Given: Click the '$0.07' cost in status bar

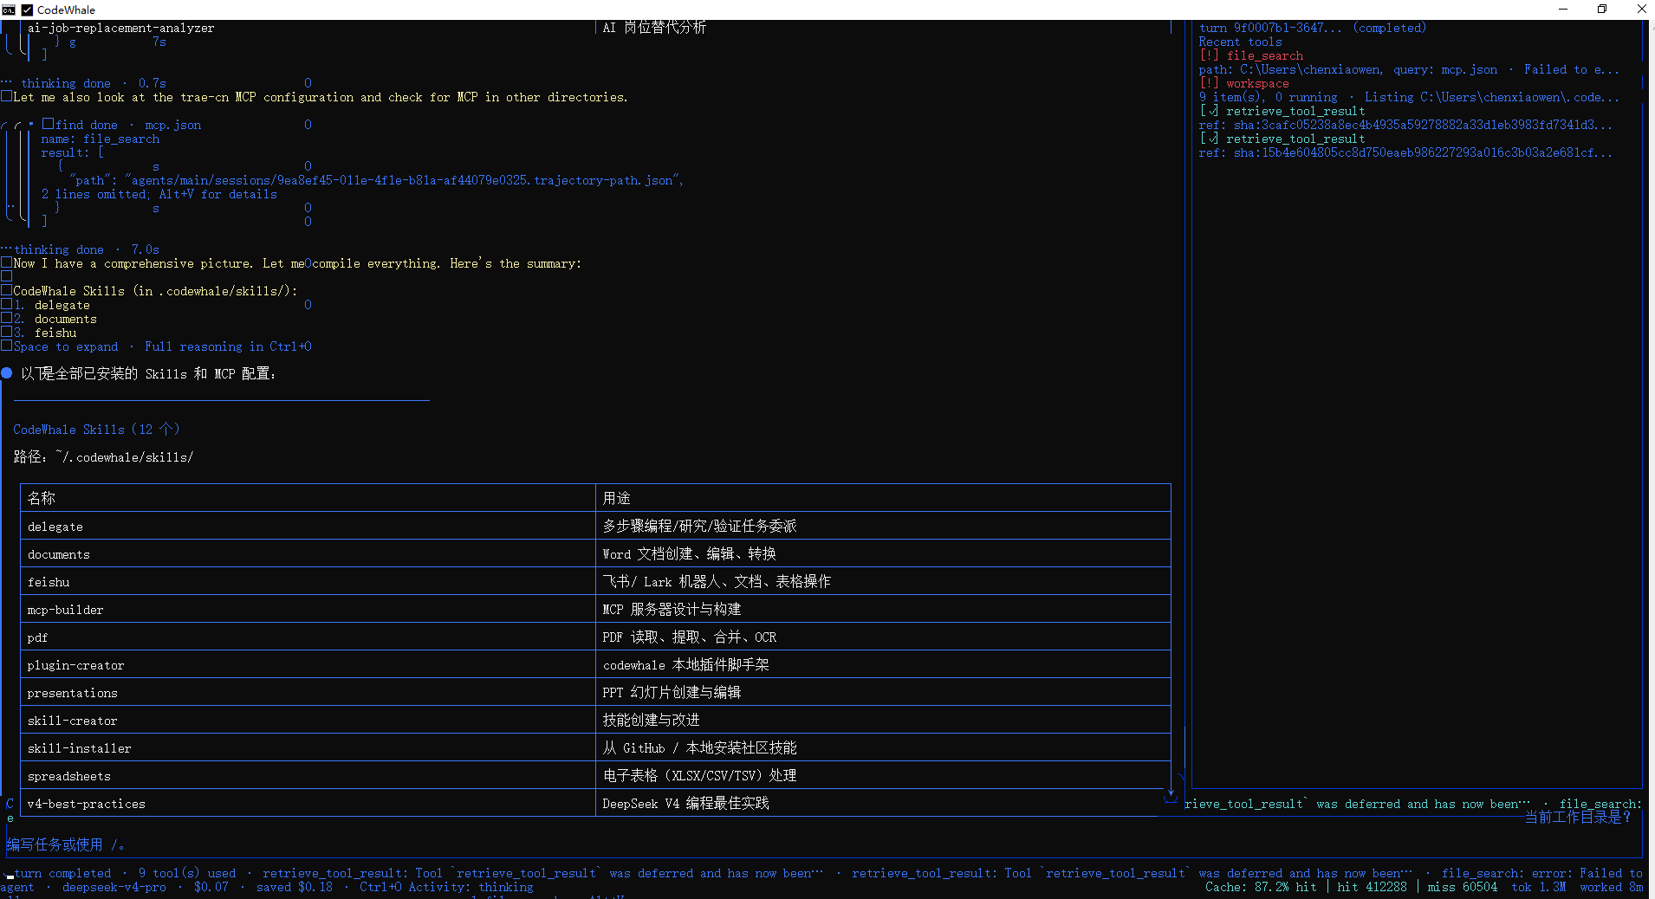Looking at the screenshot, I should coord(211,887).
